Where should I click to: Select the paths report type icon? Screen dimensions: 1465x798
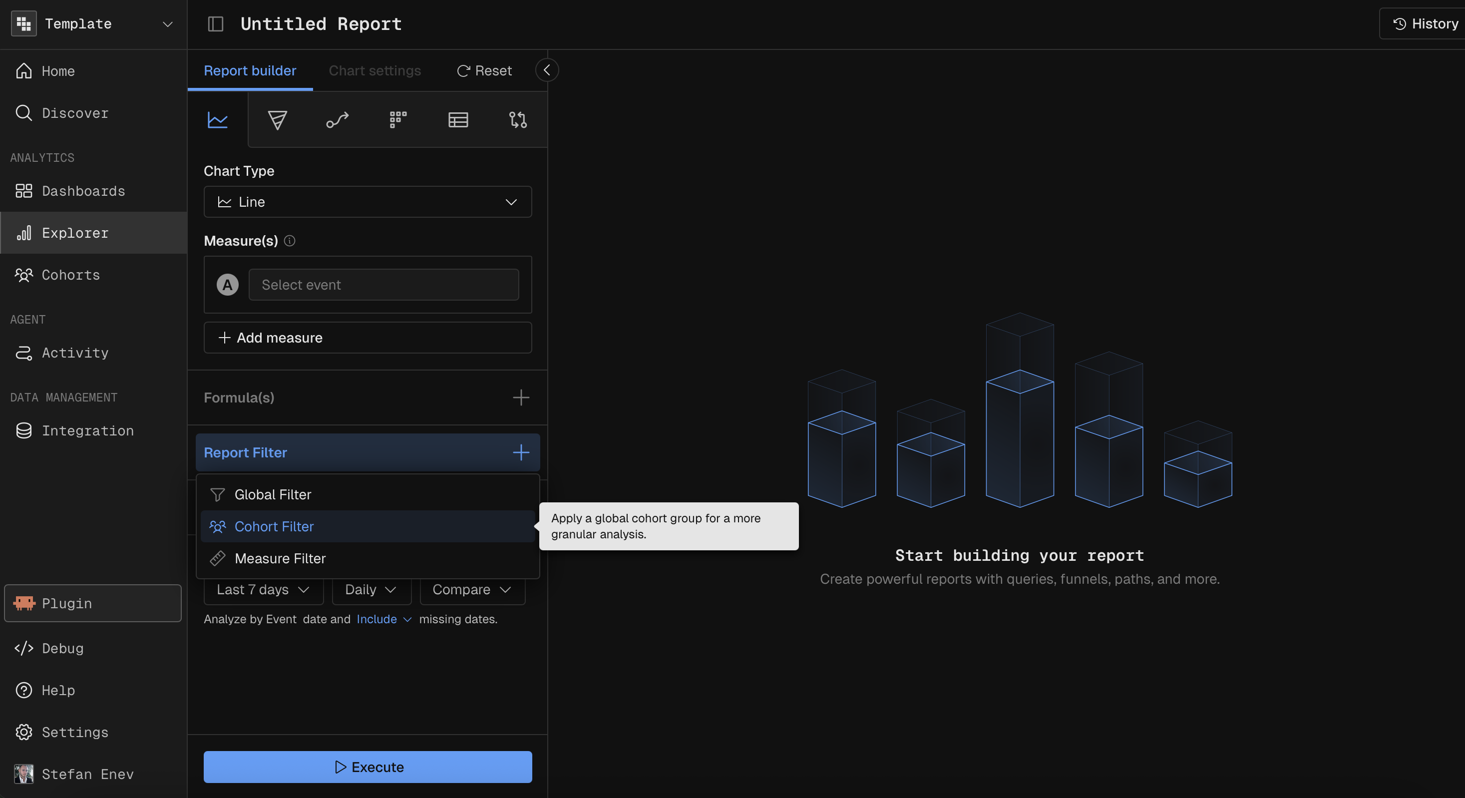coord(337,120)
